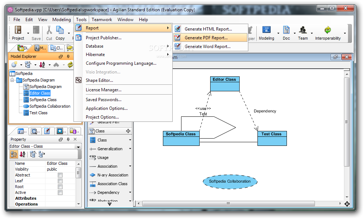Open the Modeling toolbar dropdown arrow

pyautogui.click(x=278, y=33)
